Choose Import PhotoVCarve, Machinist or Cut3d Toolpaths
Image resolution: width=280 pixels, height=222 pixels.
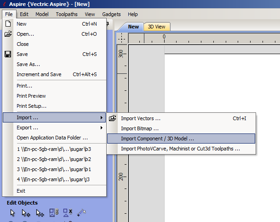[181, 149]
